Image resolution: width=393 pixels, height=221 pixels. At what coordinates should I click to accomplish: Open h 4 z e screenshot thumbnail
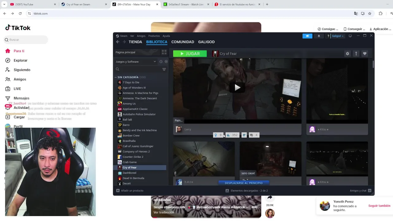pos(204,159)
